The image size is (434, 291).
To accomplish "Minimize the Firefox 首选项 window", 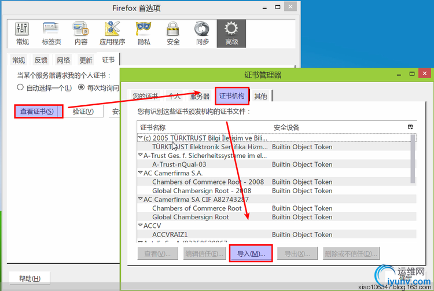I will coord(264,8).
